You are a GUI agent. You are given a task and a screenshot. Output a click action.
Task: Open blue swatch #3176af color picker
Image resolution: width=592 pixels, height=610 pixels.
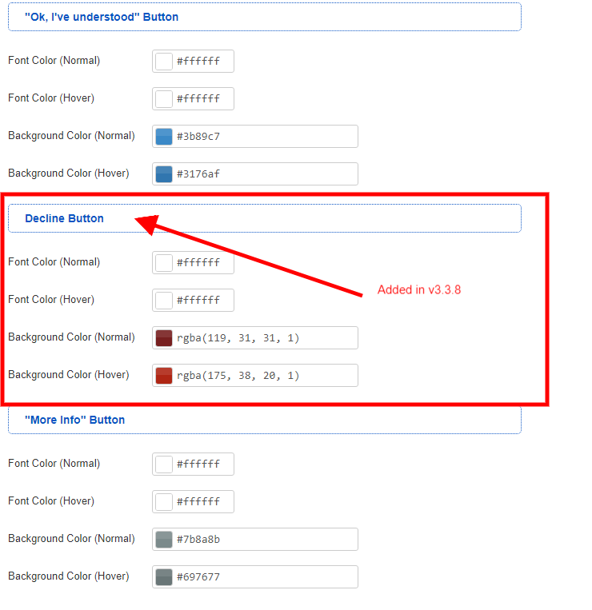164,174
